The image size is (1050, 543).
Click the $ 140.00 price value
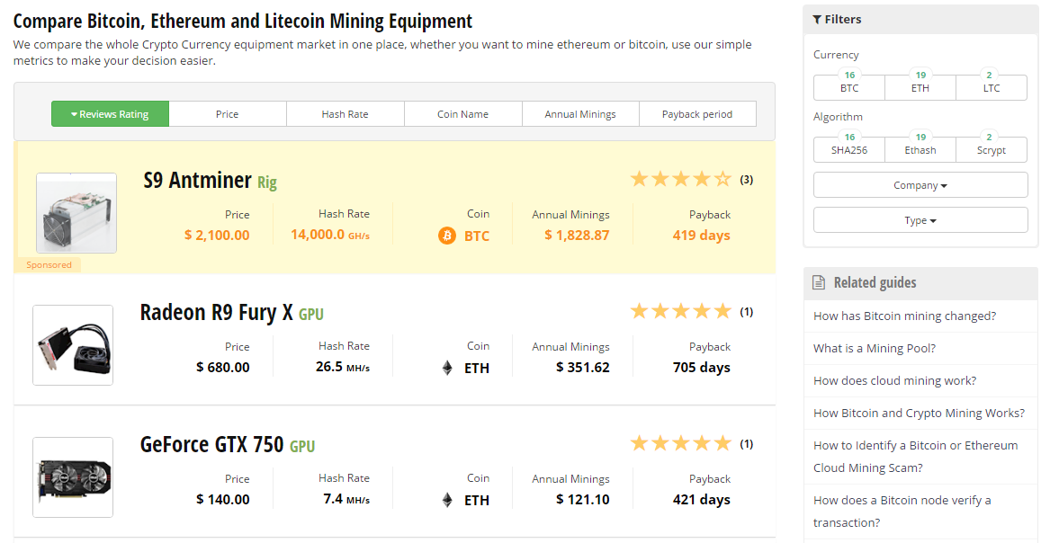point(223,500)
